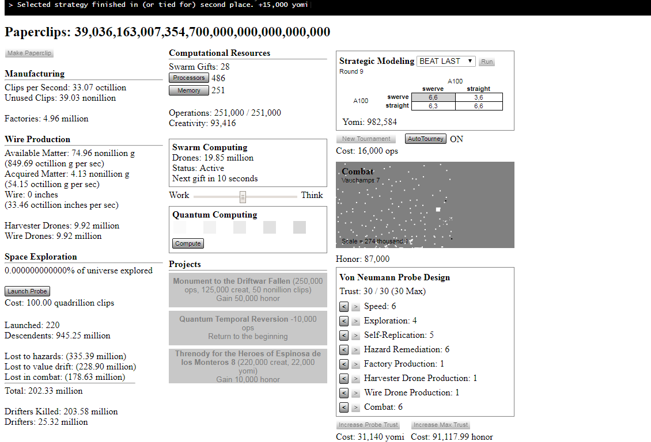Click Increase Probe Trust
The image size is (651, 442).
(368, 425)
